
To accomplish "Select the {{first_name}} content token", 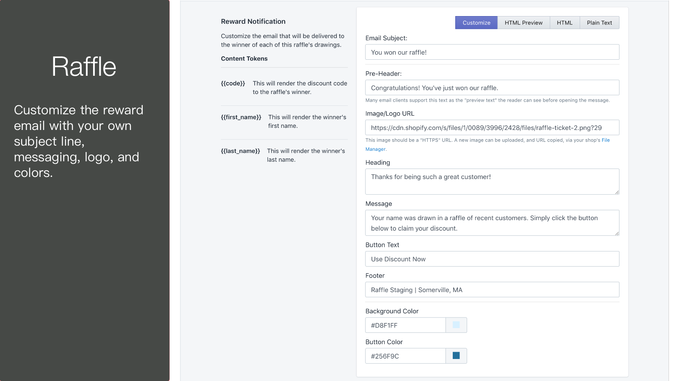I will click(241, 117).
